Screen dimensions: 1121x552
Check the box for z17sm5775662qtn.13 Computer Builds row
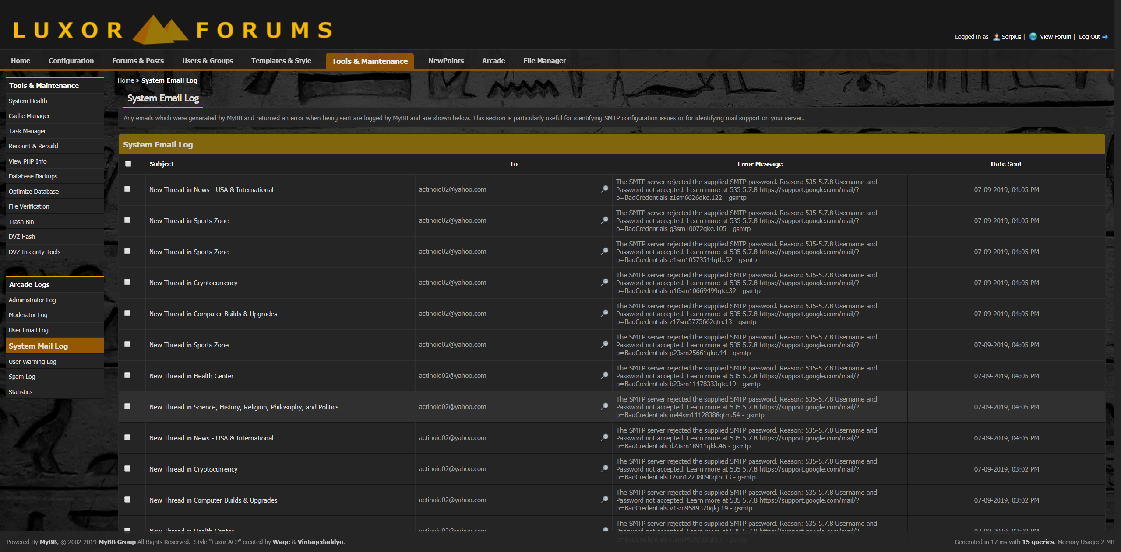tap(127, 313)
